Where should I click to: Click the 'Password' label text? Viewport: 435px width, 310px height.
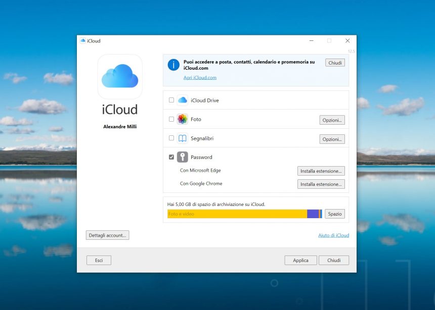201,157
